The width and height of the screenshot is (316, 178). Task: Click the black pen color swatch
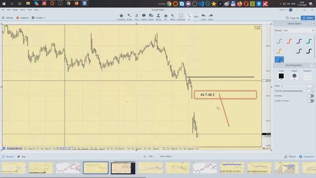pos(281,76)
